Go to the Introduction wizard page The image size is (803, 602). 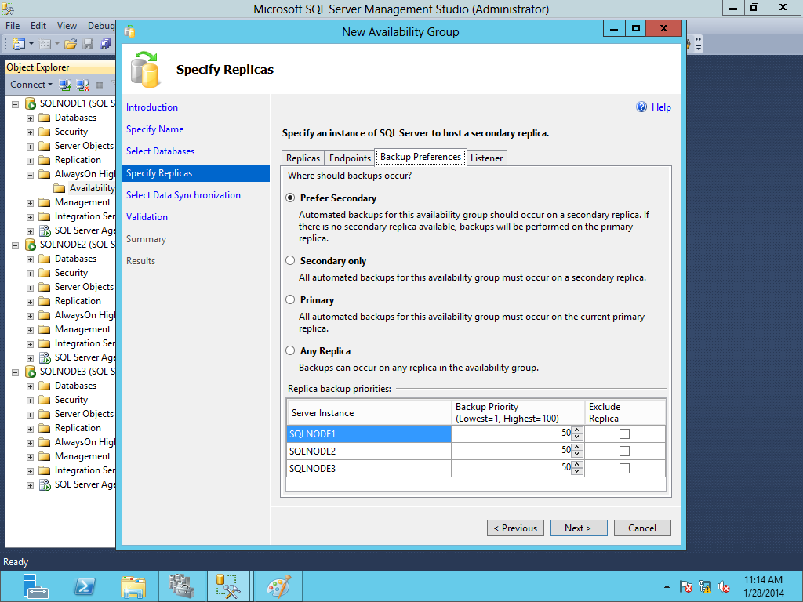coord(152,107)
